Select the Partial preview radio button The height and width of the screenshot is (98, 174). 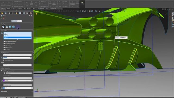tap(4, 48)
